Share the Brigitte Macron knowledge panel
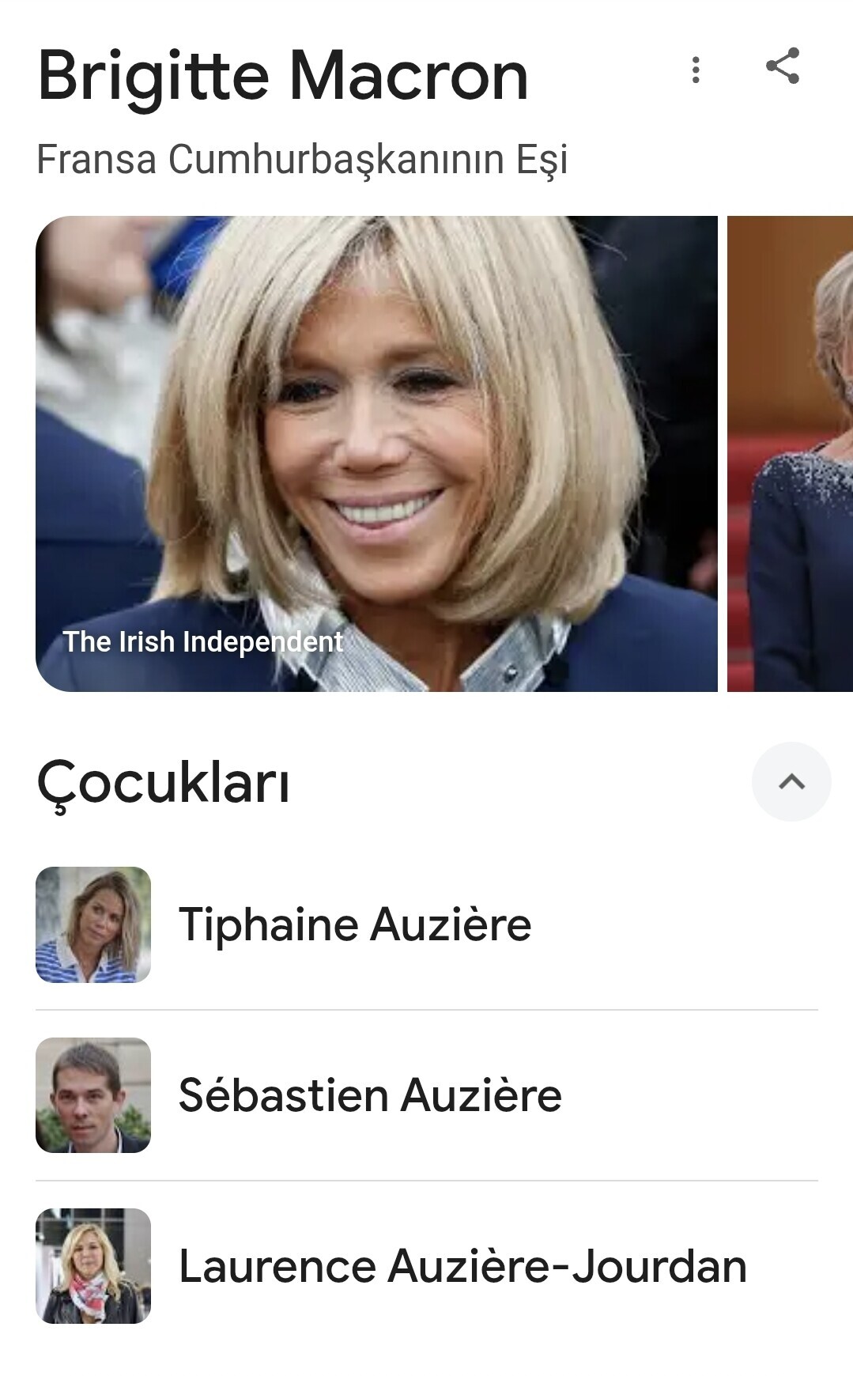Image resolution: width=853 pixels, height=1376 pixels. click(x=783, y=66)
